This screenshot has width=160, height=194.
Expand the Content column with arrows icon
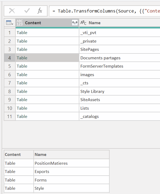[x=75, y=23]
